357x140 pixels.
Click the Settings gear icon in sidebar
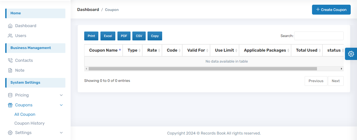pyautogui.click(x=10, y=133)
